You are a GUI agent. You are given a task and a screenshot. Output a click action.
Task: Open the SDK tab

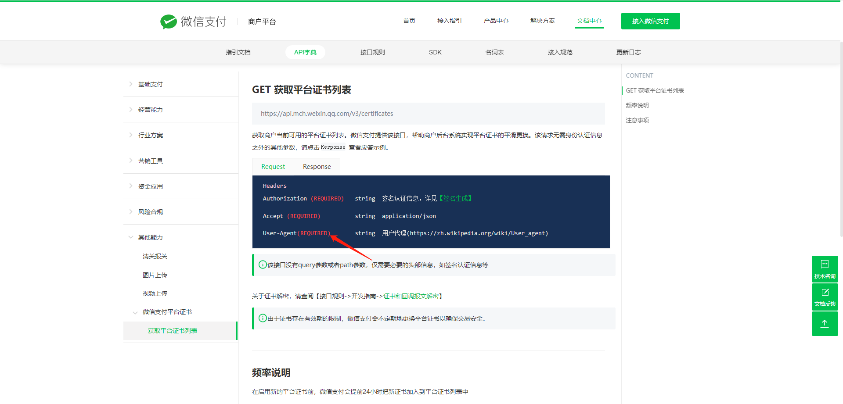(435, 52)
